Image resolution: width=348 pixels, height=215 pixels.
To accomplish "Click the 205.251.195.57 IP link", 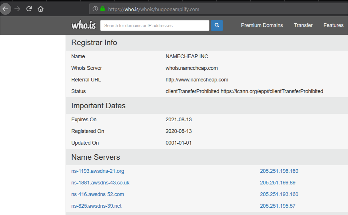I will [x=278, y=206].
